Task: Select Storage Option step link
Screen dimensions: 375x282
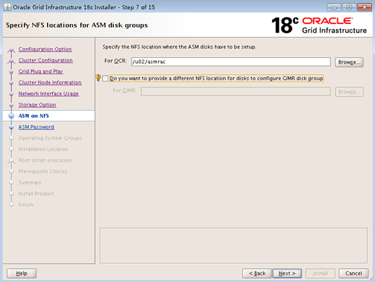Action: (x=37, y=105)
